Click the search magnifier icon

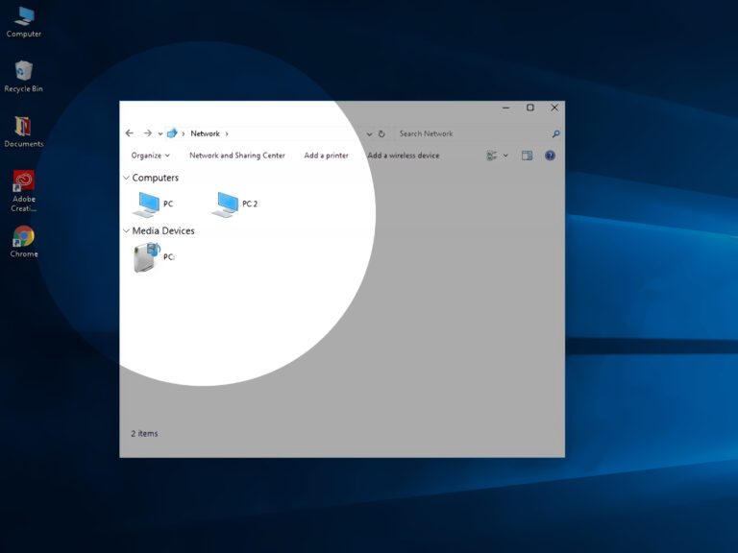pyautogui.click(x=555, y=134)
